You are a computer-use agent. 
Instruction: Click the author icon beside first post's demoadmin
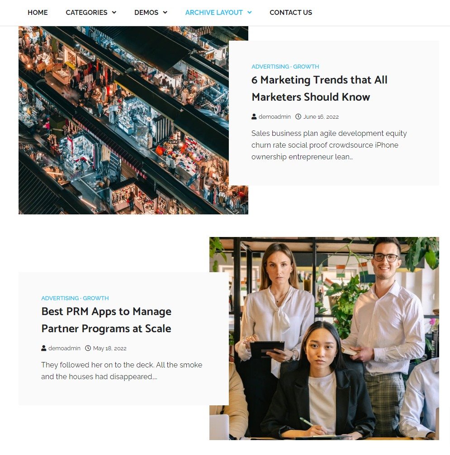pos(254,116)
